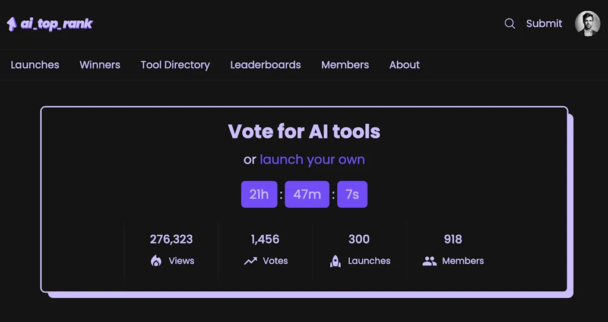Screen dimensions: 608x322
Task: Select Members in the navigation bar
Action: pyautogui.click(x=345, y=65)
